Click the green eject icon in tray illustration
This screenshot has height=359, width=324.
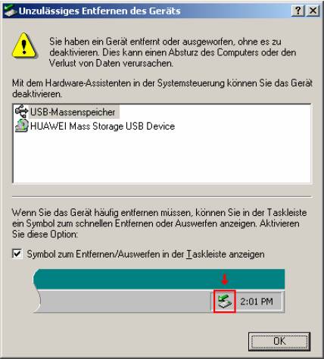(224, 301)
